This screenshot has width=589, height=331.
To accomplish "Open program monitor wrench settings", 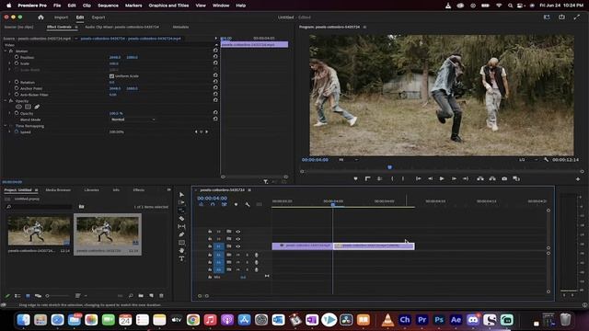I will tap(546, 160).
